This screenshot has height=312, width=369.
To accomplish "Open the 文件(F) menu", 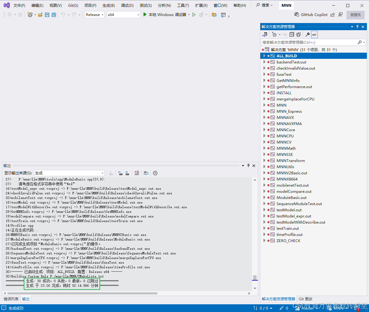I will point(19,5).
